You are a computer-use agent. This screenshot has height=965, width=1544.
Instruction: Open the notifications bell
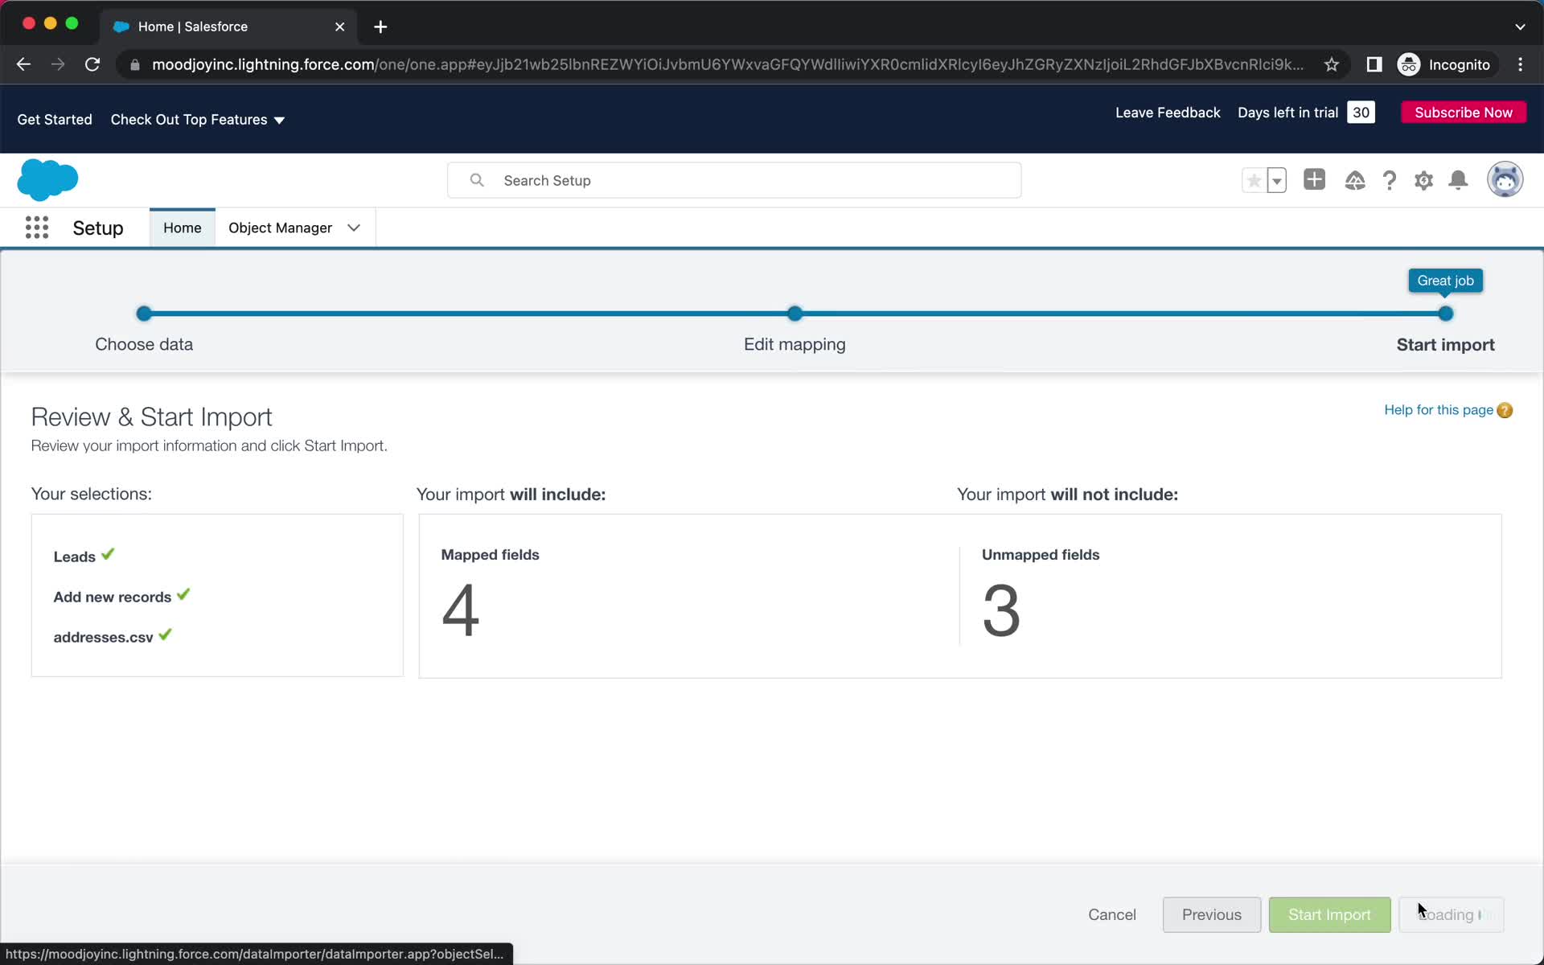1458,180
